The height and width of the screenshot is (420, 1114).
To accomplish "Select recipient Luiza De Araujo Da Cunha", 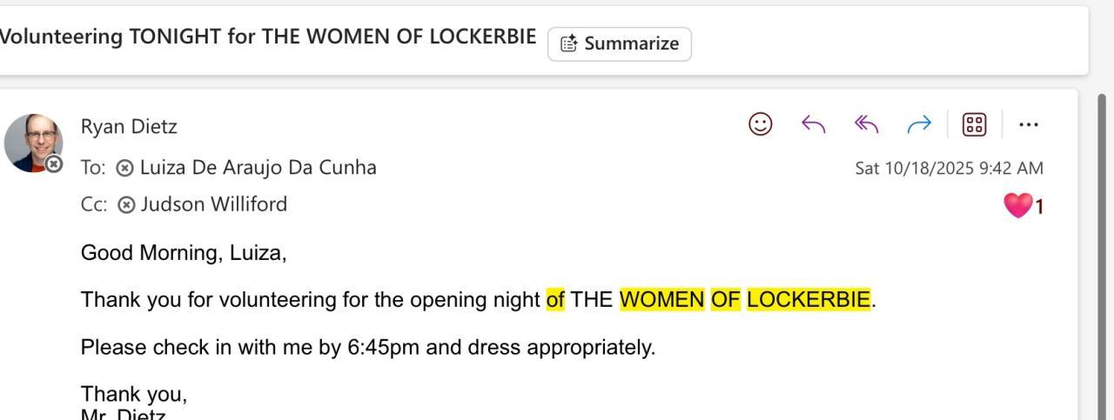I will [258, 167].
